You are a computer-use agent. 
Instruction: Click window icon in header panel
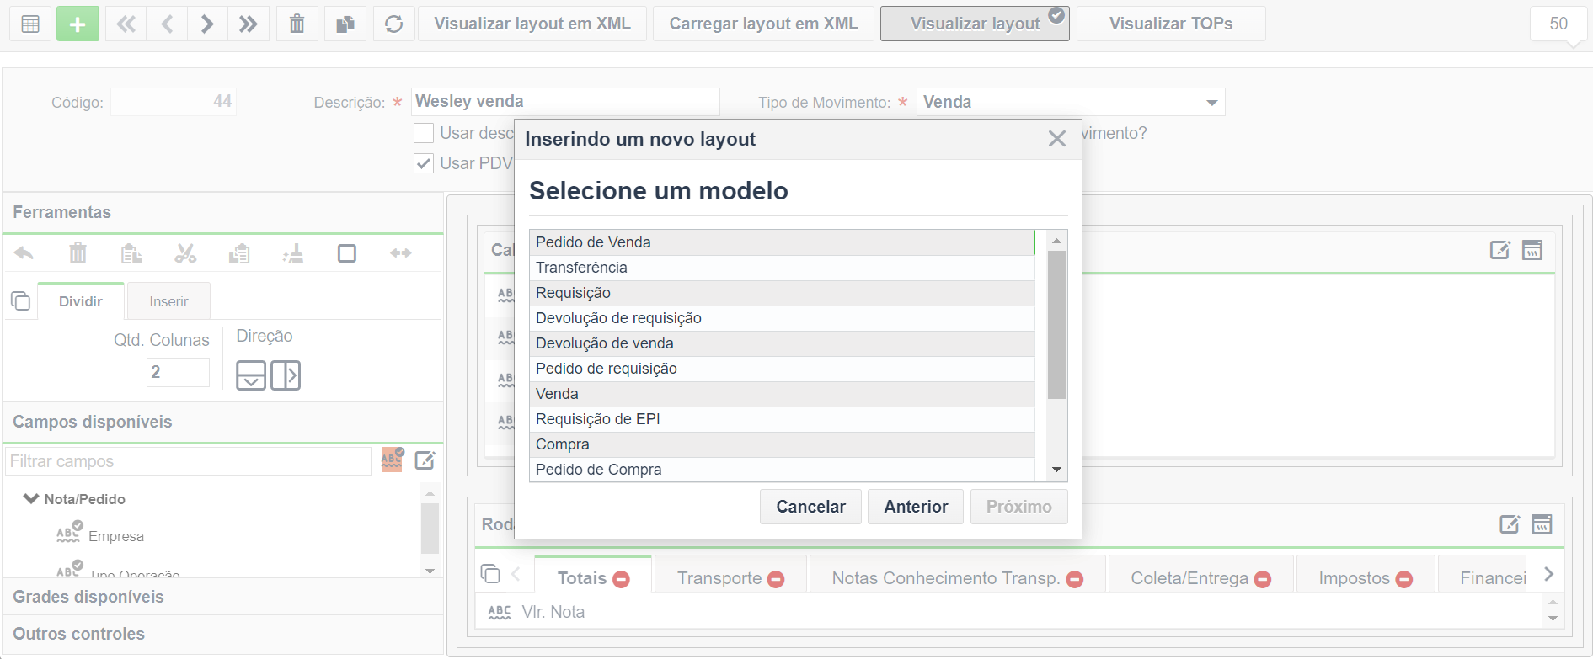click(1532, 250)
